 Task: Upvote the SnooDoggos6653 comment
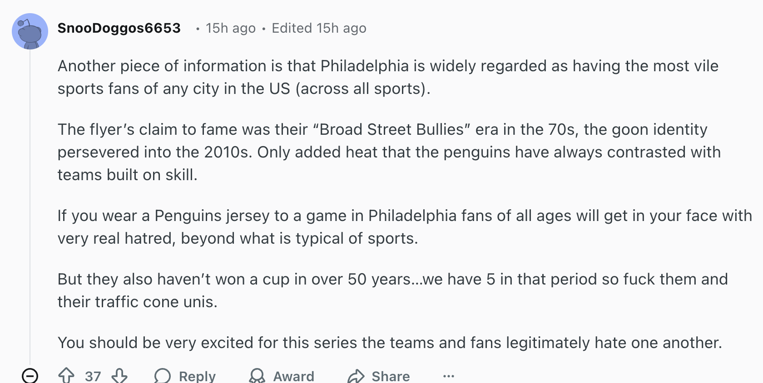[66, 376]
